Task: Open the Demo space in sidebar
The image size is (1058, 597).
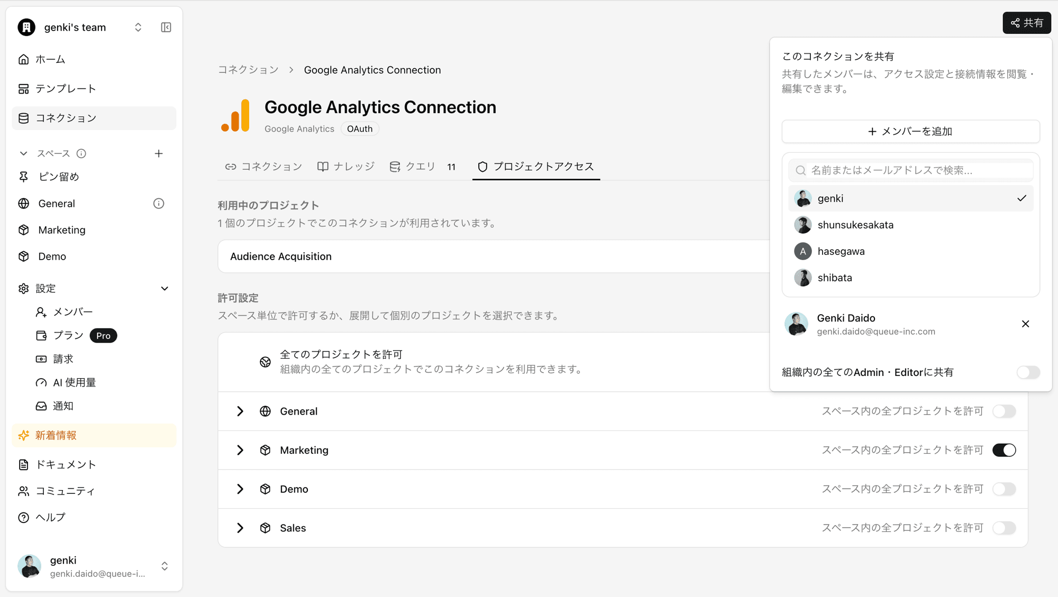Action: coord(94,256)
